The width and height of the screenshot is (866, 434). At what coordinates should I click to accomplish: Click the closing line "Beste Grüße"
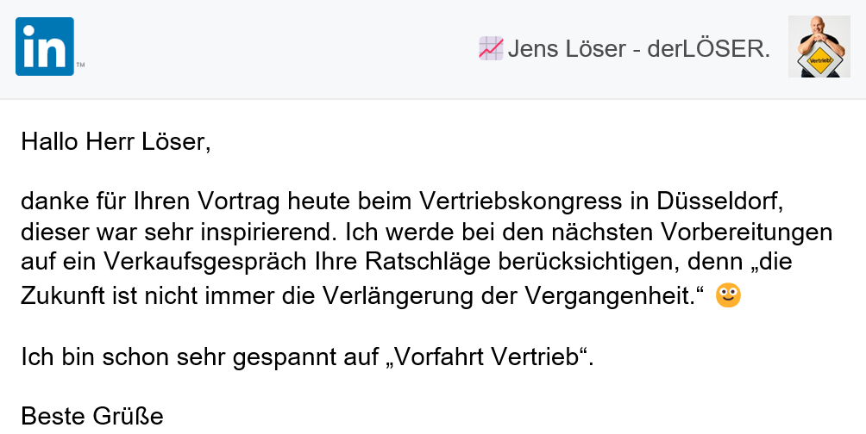pos(92,417)
